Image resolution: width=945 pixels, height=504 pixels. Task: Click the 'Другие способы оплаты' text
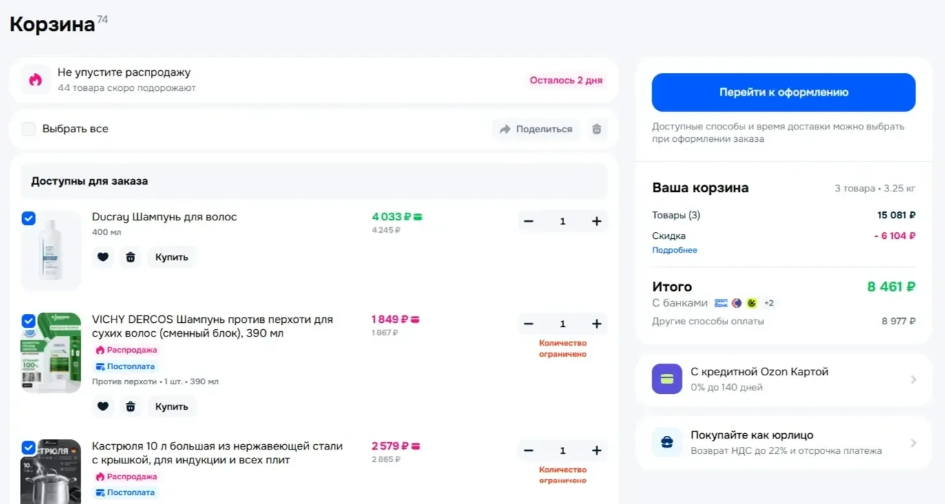point(708,322)
